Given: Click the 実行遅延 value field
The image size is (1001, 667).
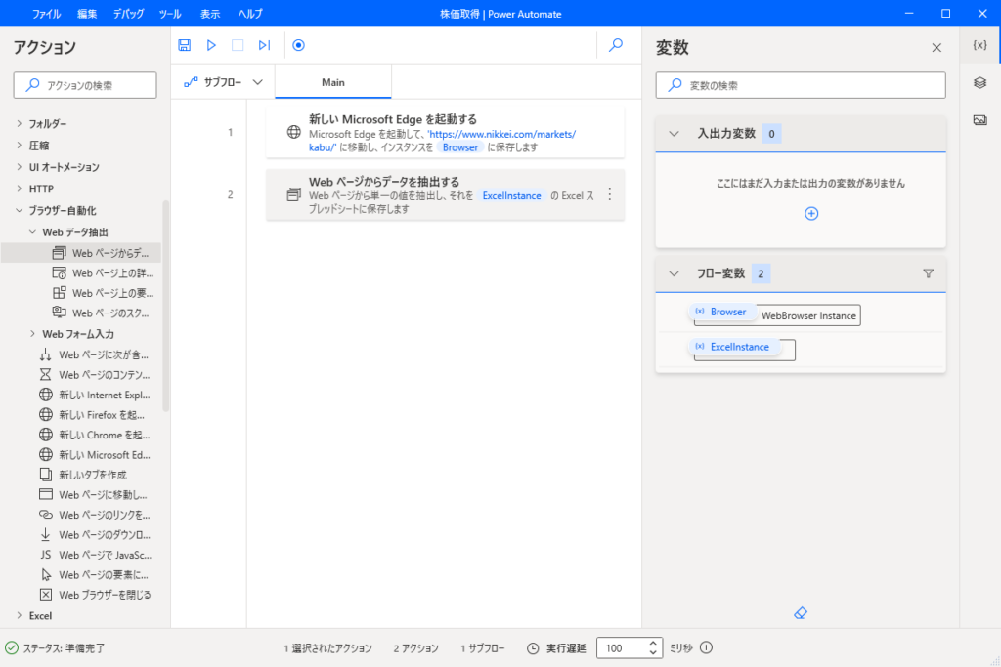Looking at the screenshot, I should pos(623,647).
